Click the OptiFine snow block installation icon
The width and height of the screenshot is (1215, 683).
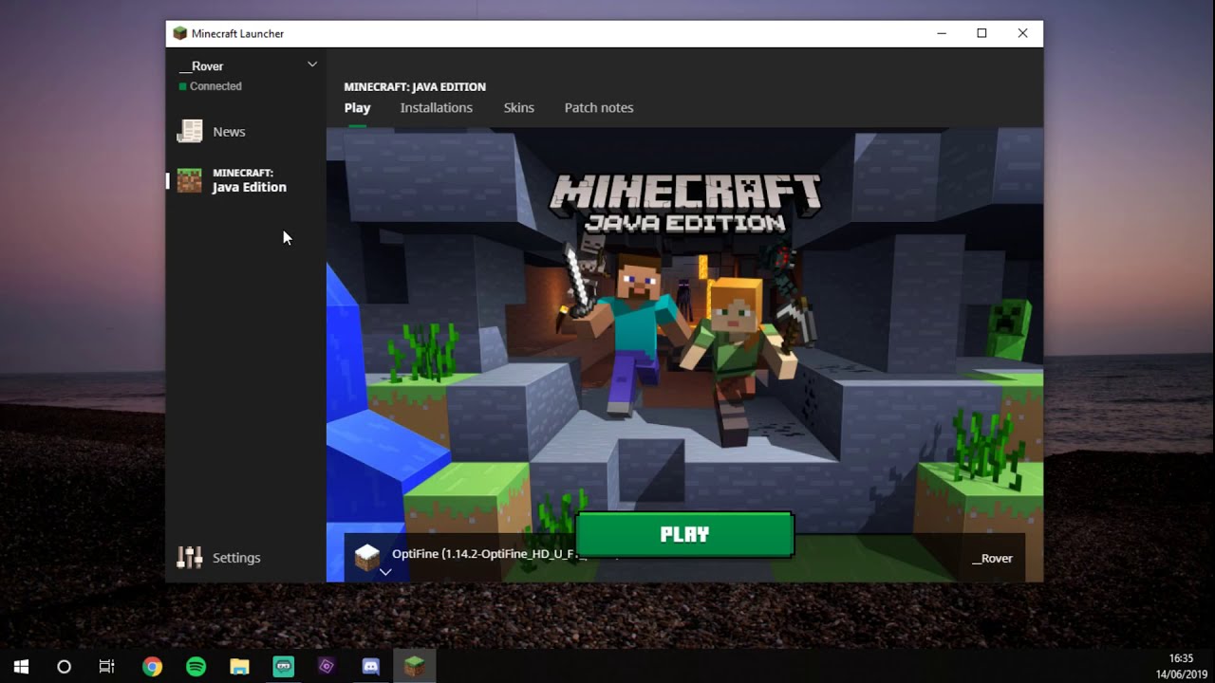coord(367,556)
